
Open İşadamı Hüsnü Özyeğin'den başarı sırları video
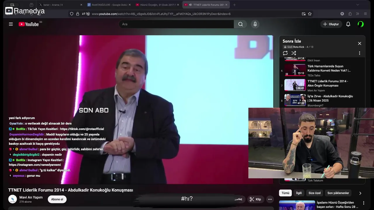(x=337, y=205)
